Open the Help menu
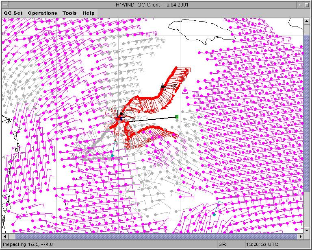 (89, 13)
